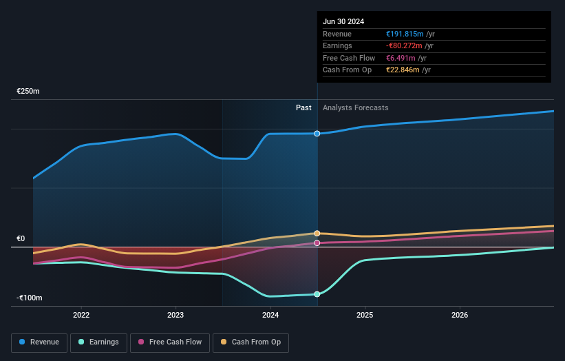Toggle the Free Cash Flow legend button
This screenshot has width=565, height=361.
point(170,342)
